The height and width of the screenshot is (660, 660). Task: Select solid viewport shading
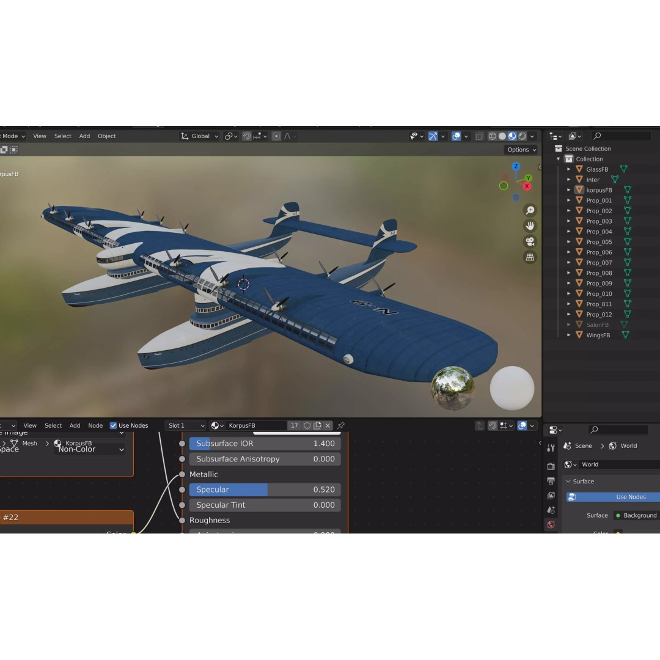coord(502,136)
